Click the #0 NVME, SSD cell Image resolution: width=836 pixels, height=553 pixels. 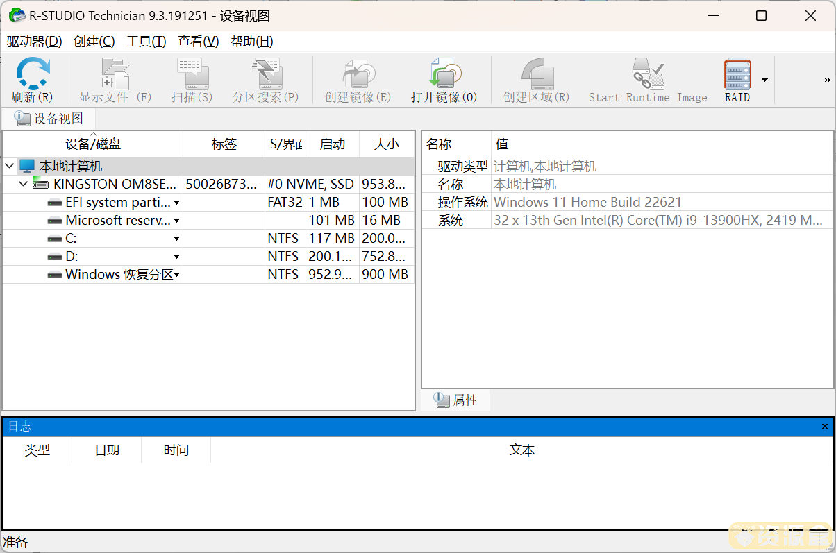pos(310,185)
